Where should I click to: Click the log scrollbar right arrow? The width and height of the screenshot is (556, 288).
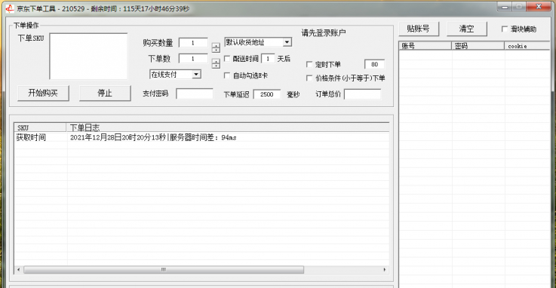coord(385,270)
